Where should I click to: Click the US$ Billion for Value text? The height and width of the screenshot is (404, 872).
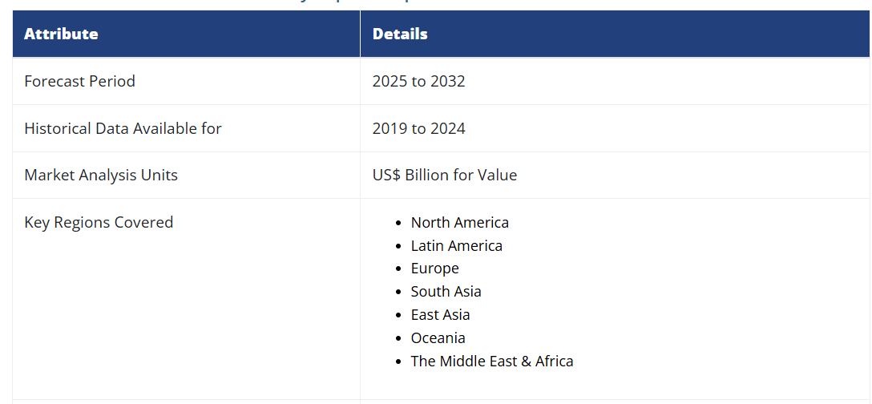tap(444, 175)
